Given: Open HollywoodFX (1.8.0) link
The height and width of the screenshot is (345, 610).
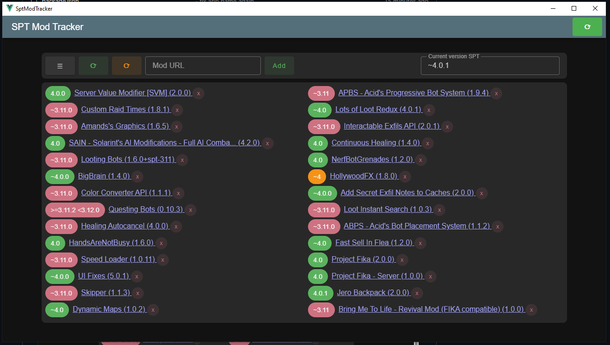Looking at the screenshot, I should (x=364, y=176).
